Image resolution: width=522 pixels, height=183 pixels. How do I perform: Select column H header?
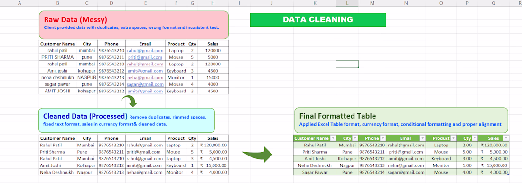(213, 3)
